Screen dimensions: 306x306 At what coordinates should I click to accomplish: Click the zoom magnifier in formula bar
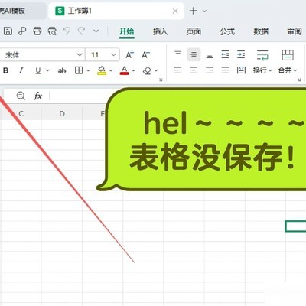(21, 96)
